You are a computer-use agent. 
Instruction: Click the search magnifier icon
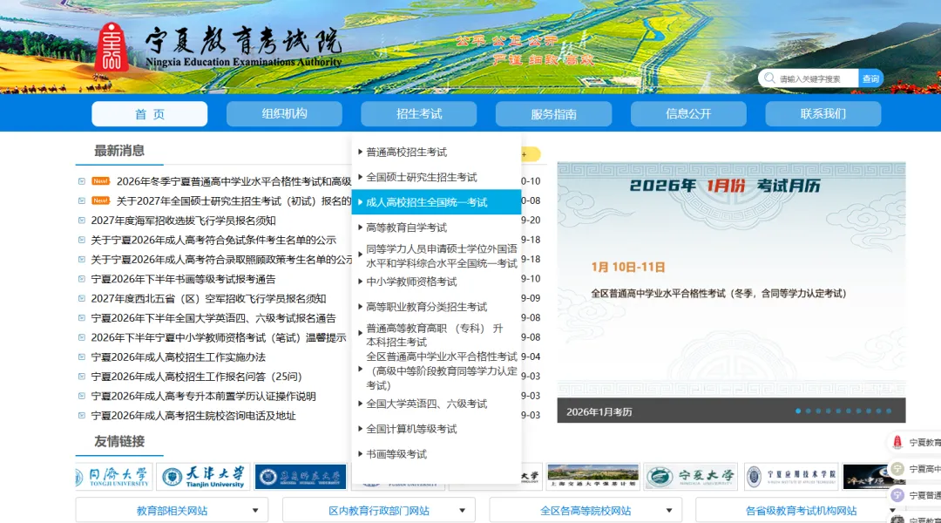pos(769,78)
